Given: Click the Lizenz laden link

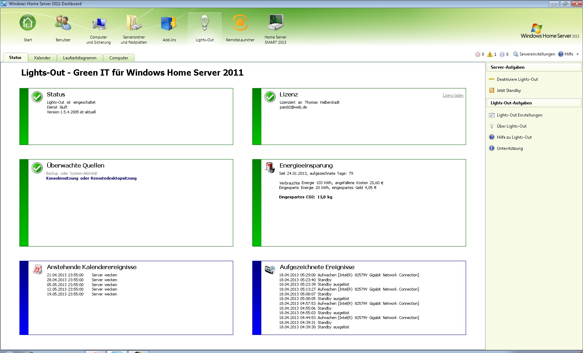Looking at the screenshot, I should pyautogui.click(x=453, y=95).
